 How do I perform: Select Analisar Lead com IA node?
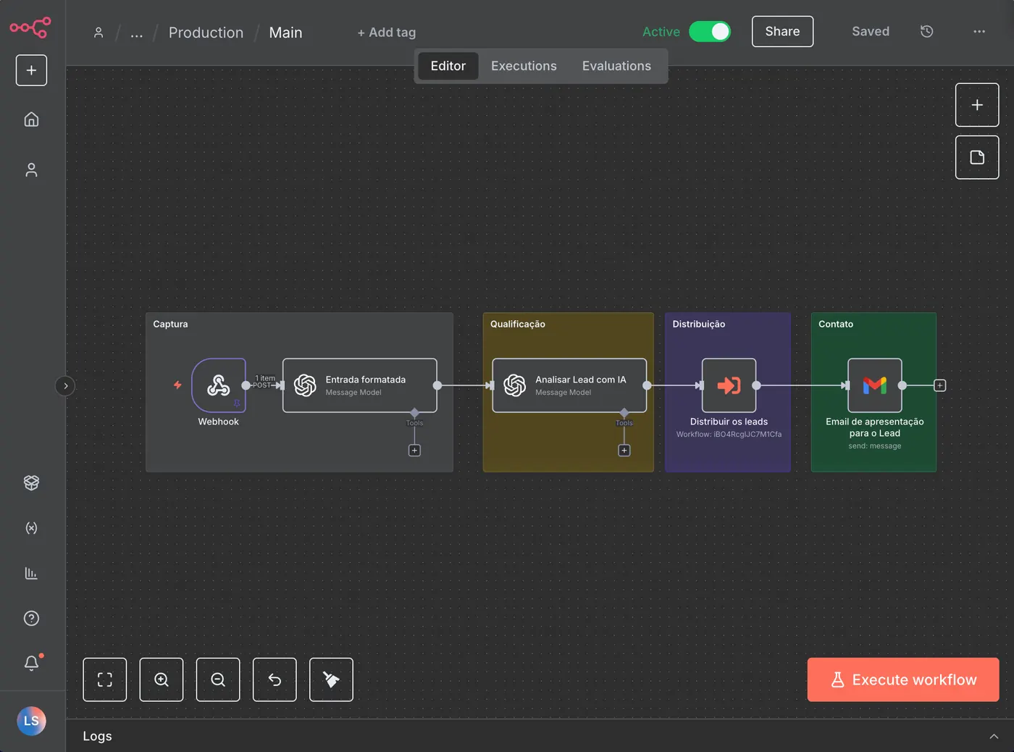click(569, 385)
